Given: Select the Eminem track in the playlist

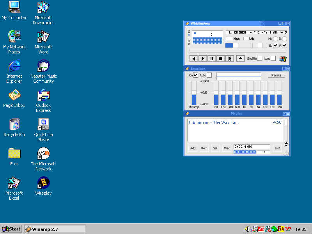Looking at the screenshot, I should 213,122.
